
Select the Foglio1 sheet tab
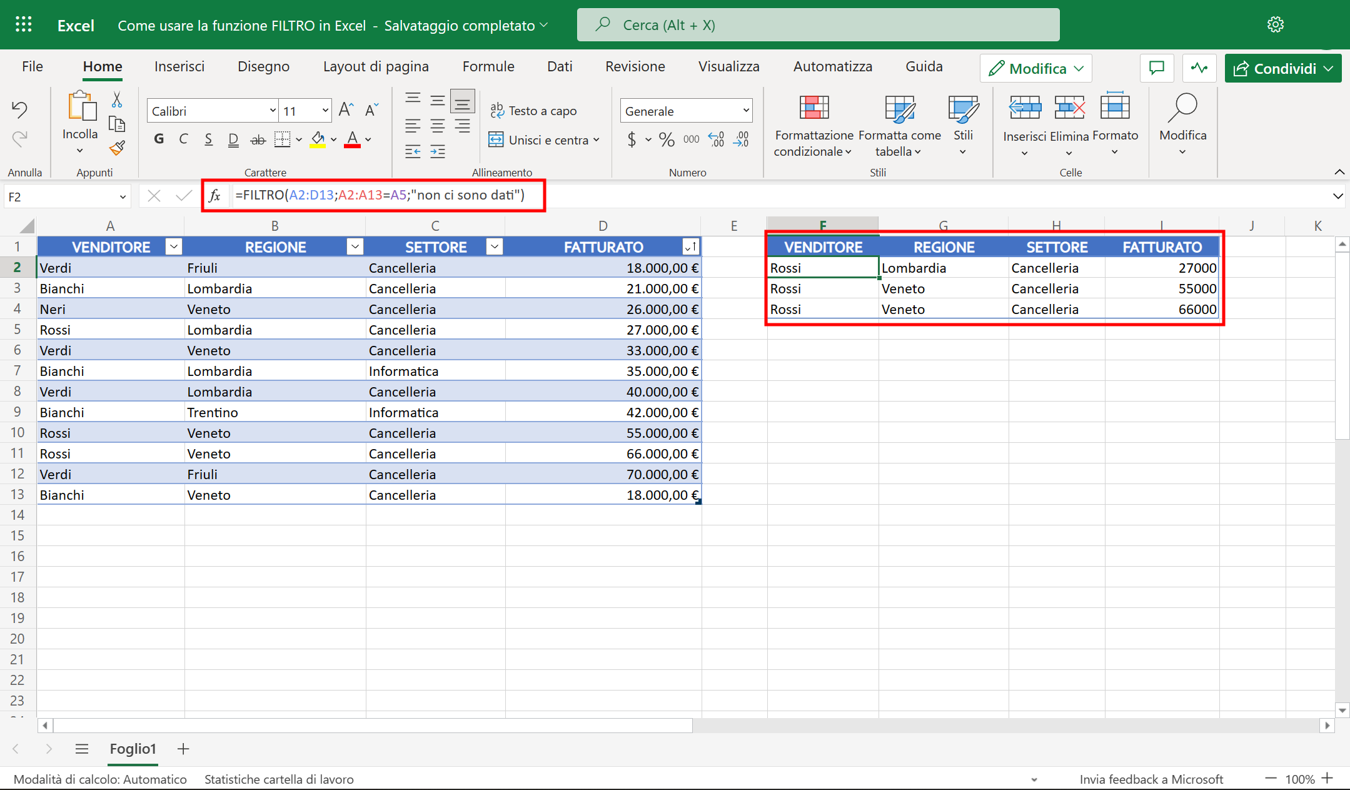(133, 749)
